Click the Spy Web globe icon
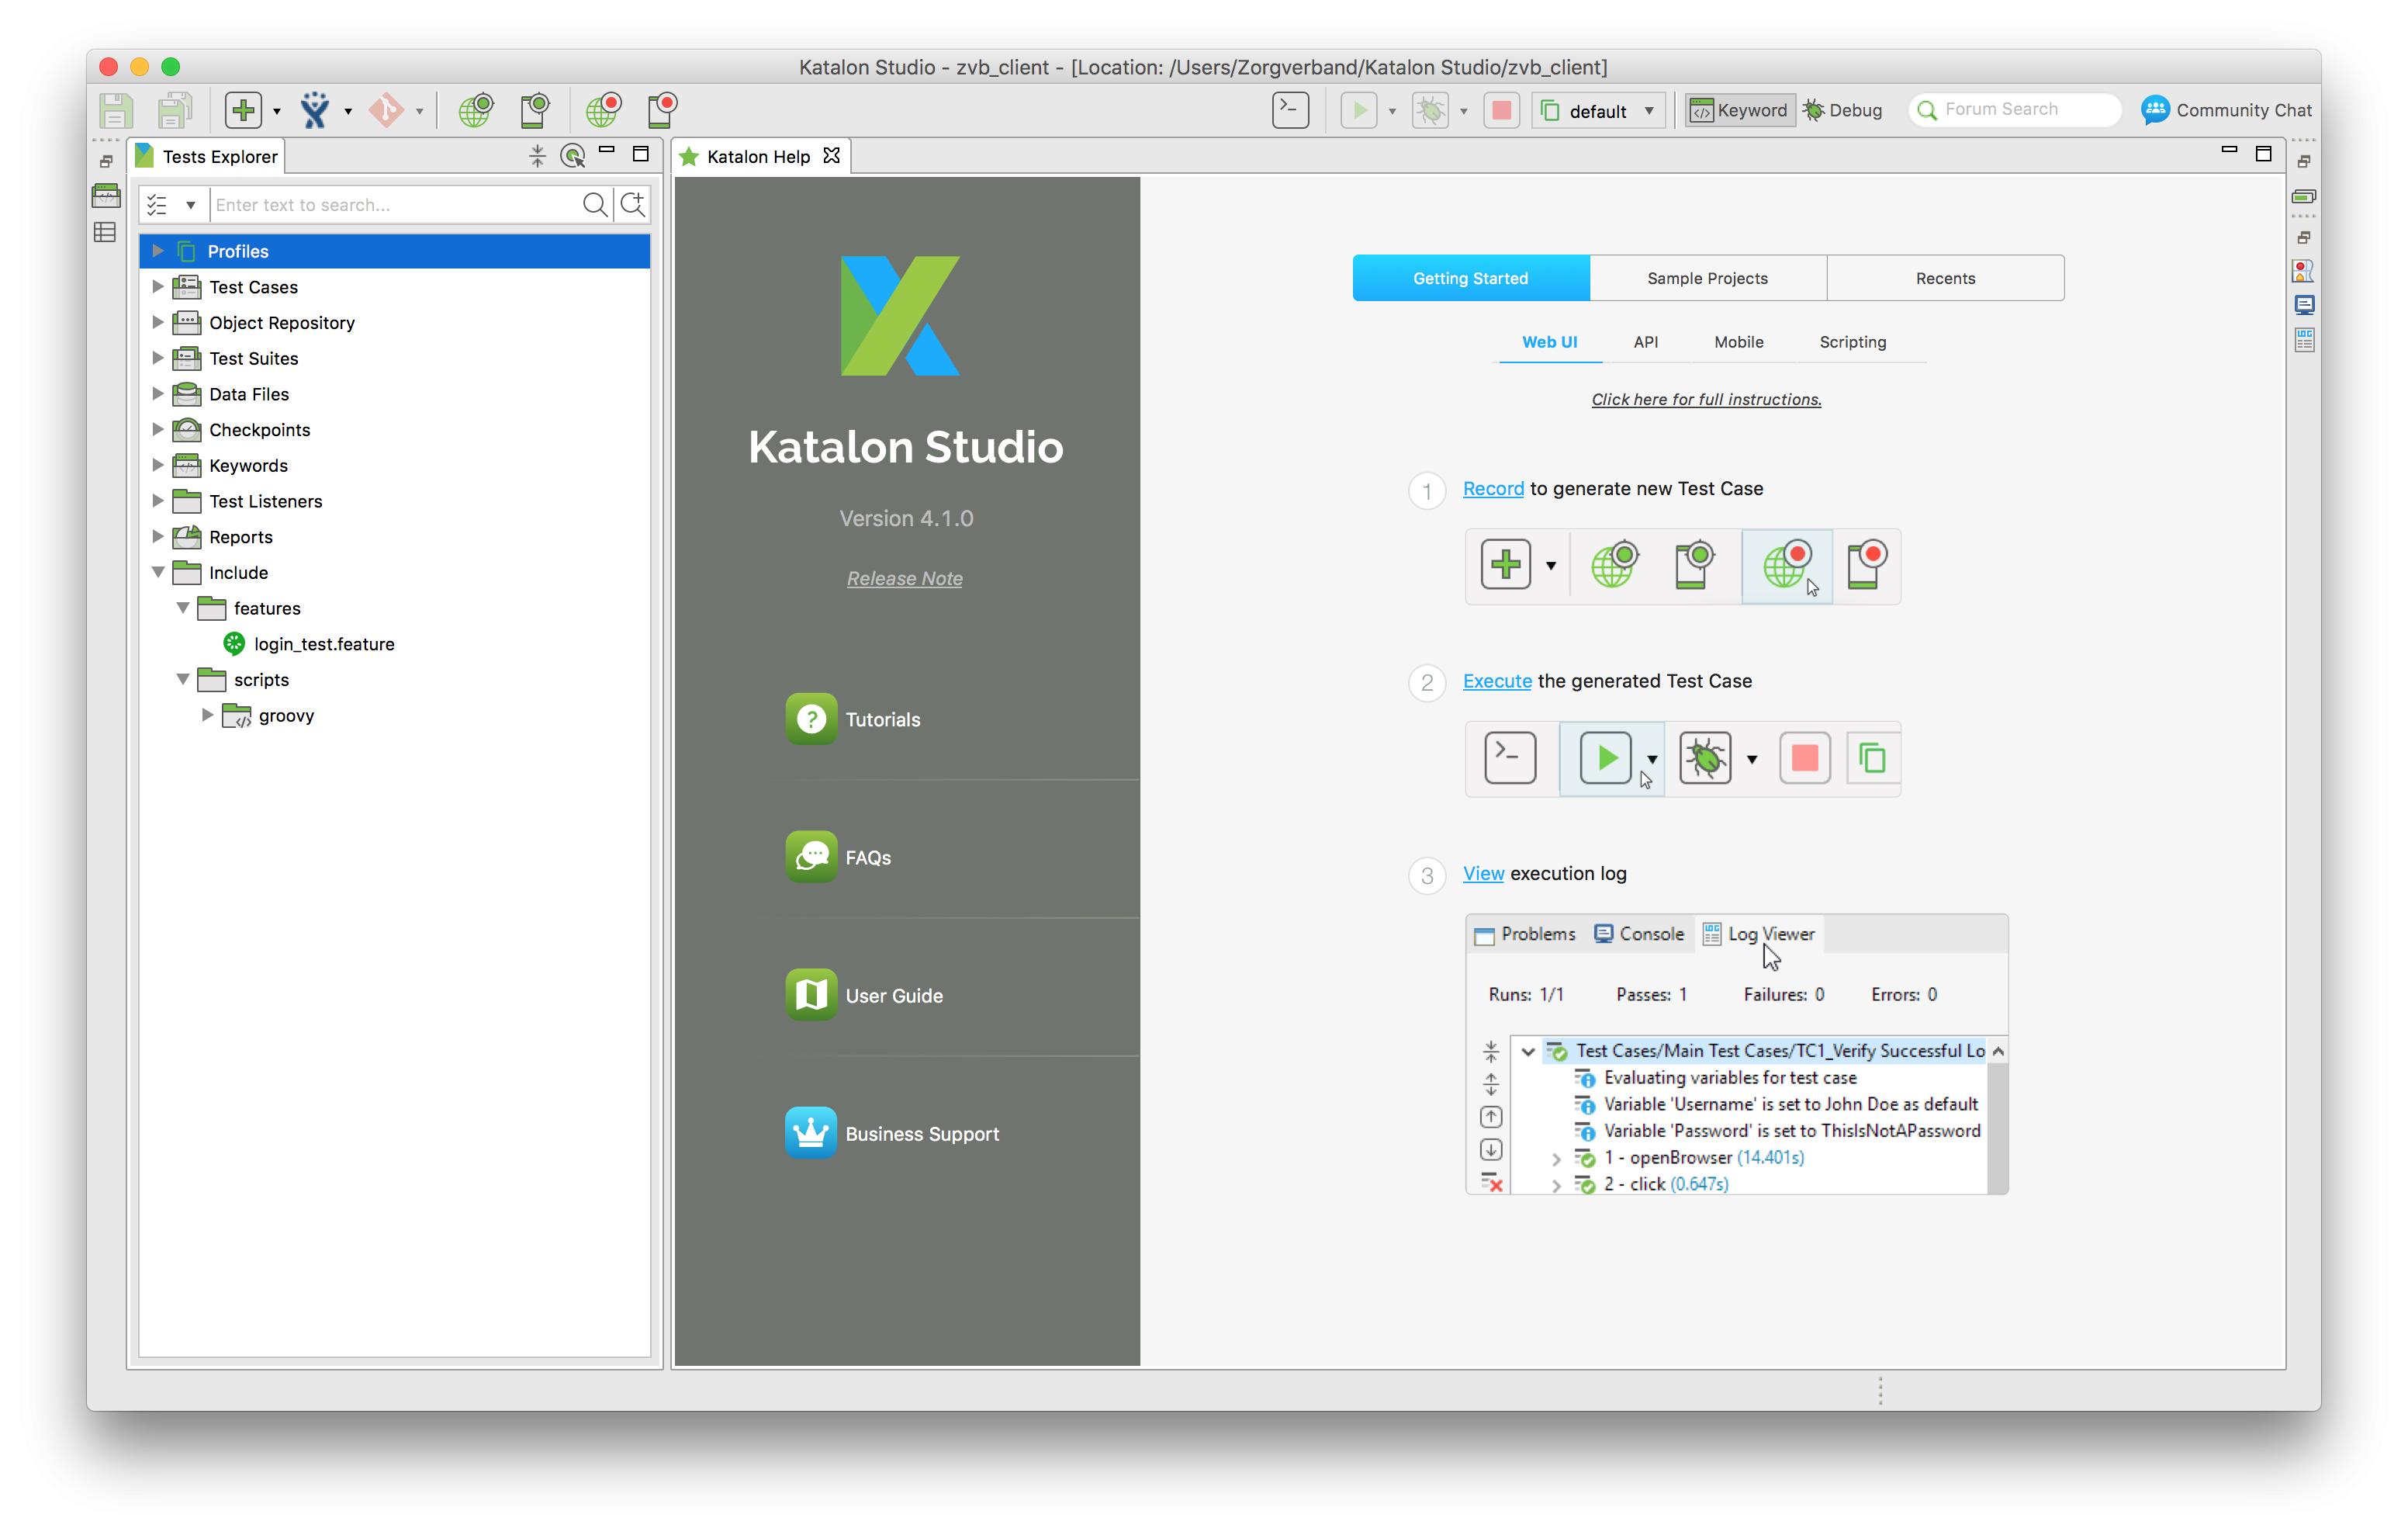The height and width of the screenshot is (1535, 2408). tap(476, 110)
